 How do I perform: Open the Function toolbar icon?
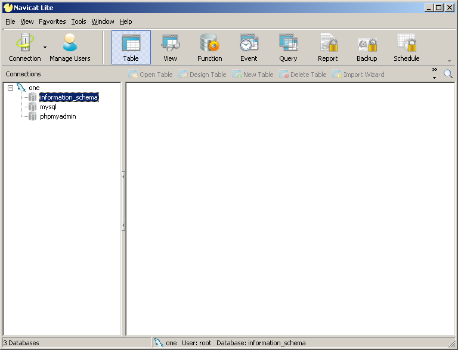pos(210,47)
